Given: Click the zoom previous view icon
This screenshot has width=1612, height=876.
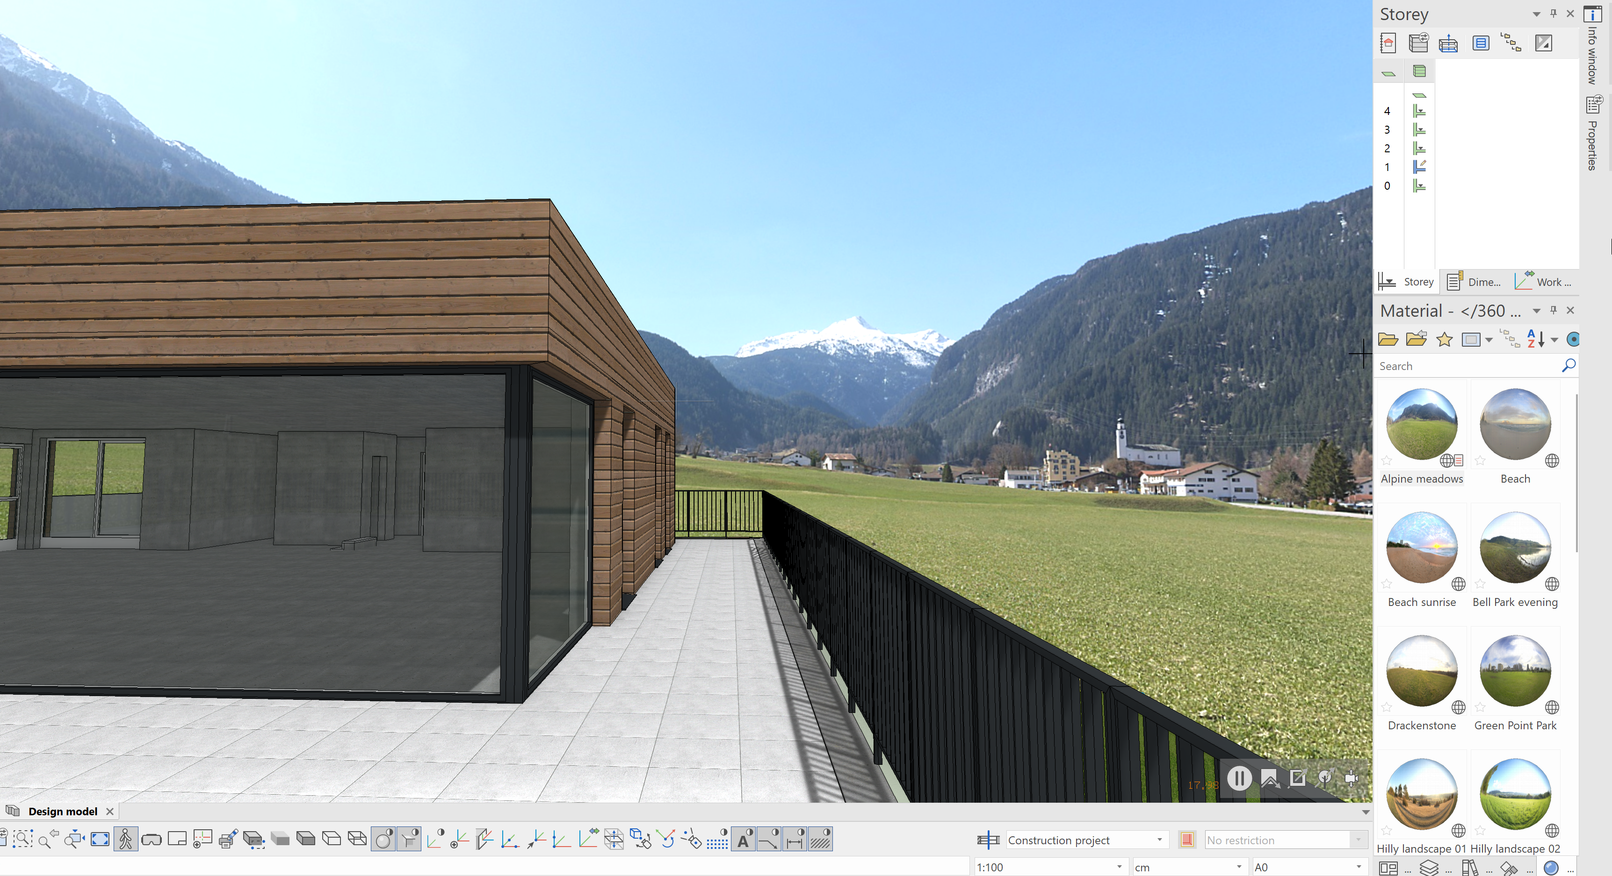Looking at the screenshot, I should (48, 839).
